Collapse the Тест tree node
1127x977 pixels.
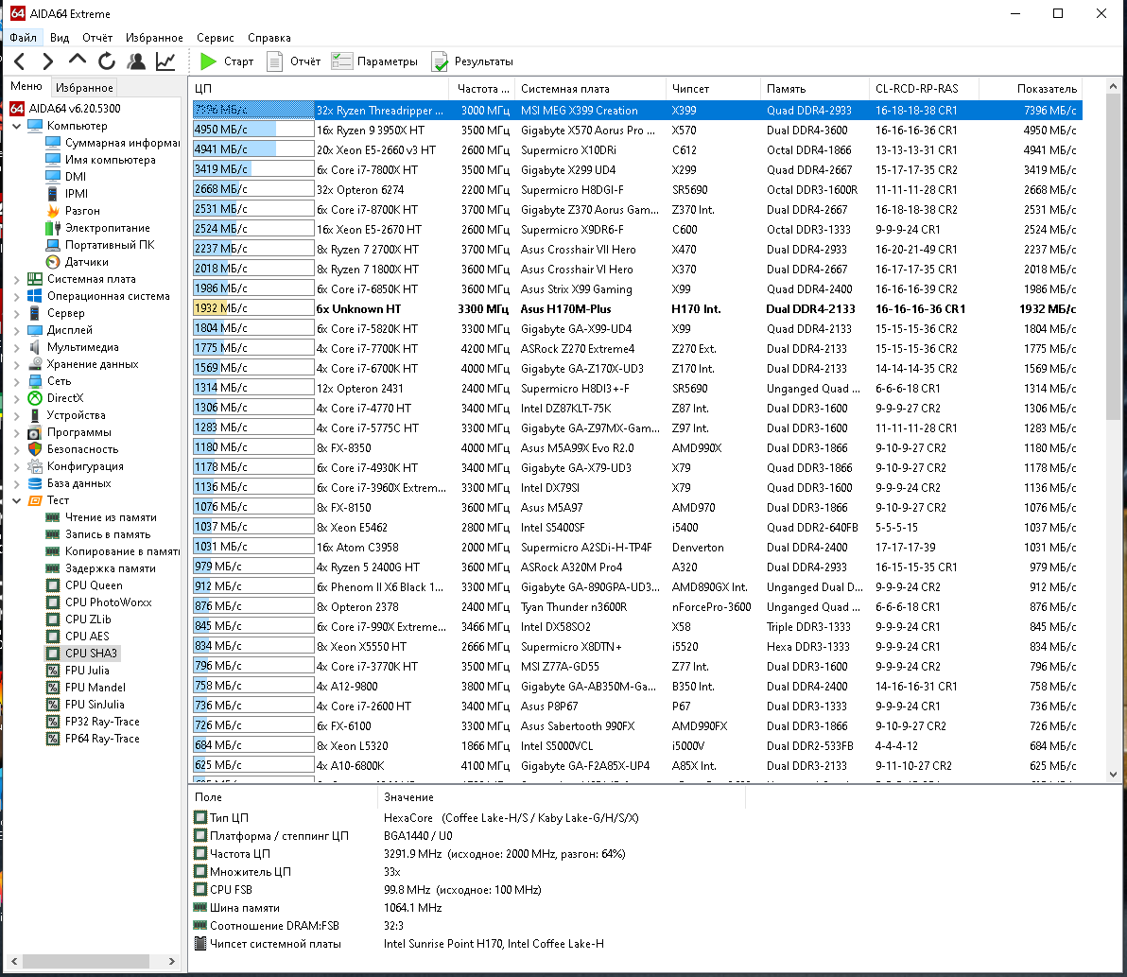click(x=16, y=500)
